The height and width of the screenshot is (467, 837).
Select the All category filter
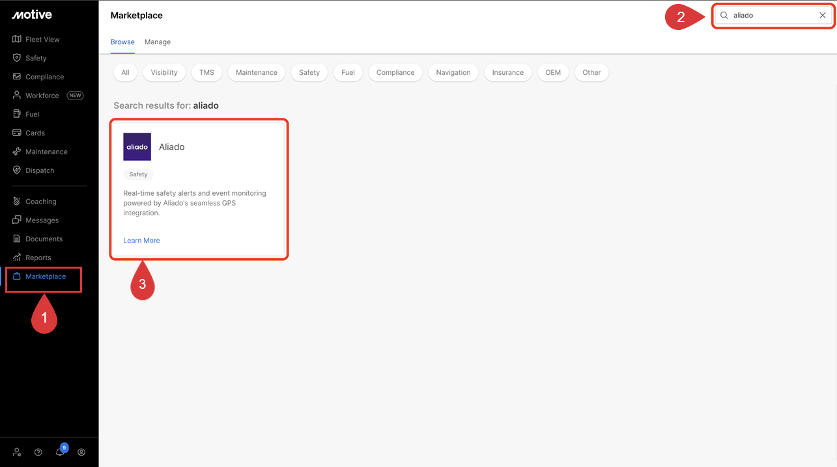pyautogui.click(x=125, y=72)
